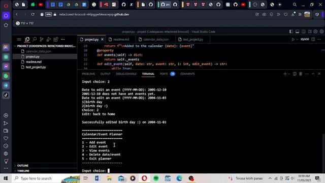325x183 pixels.
Task: Open editor more actions ellipsis
Action: (x=319, y=39)
